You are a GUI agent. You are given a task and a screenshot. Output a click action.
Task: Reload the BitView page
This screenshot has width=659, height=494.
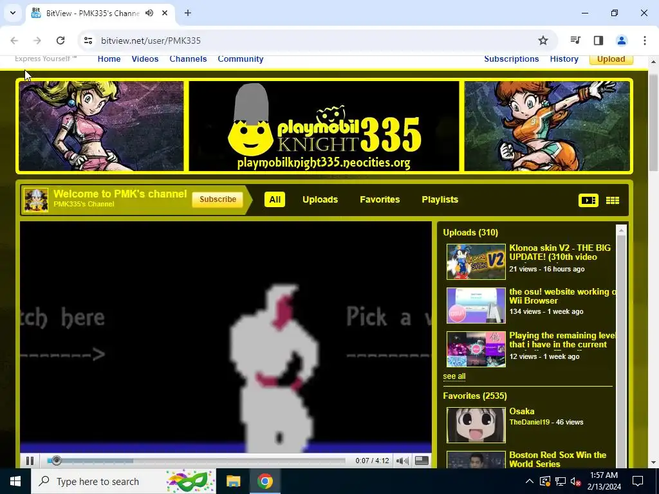tap(60, 41)
